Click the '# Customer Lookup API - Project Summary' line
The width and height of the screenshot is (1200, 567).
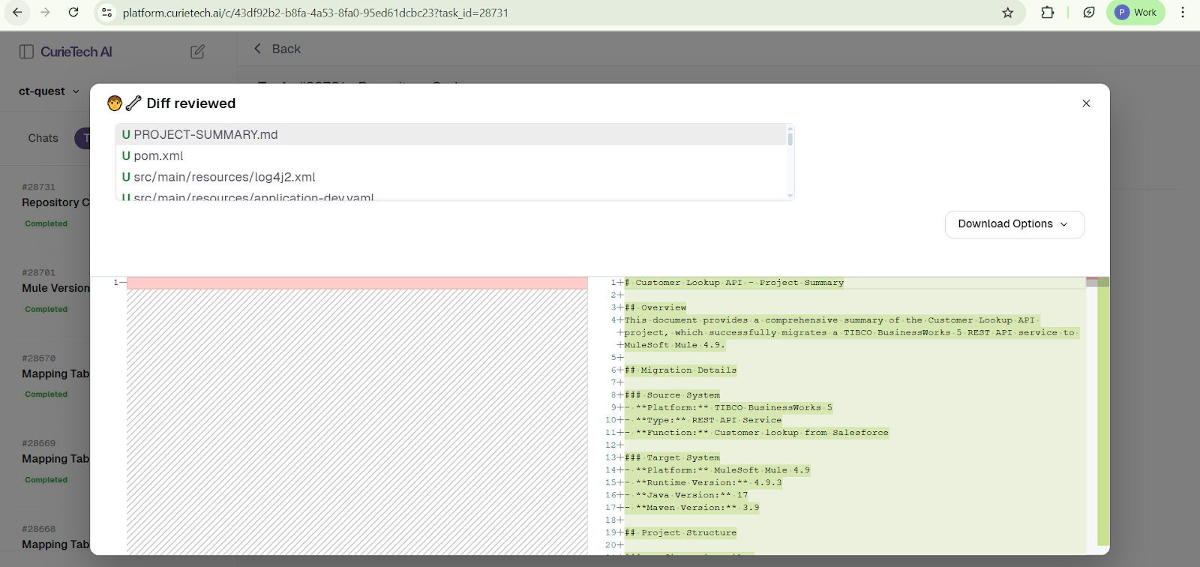tap(734, 283)
